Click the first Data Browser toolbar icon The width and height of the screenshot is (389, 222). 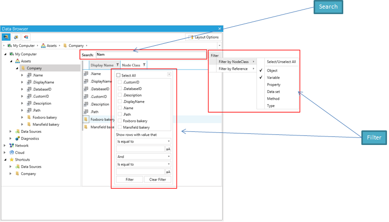click(7, 37)
